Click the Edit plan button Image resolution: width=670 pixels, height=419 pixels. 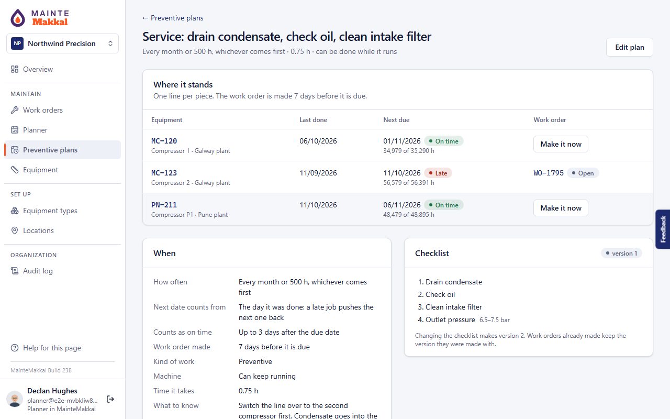click(x=629, y=47)
